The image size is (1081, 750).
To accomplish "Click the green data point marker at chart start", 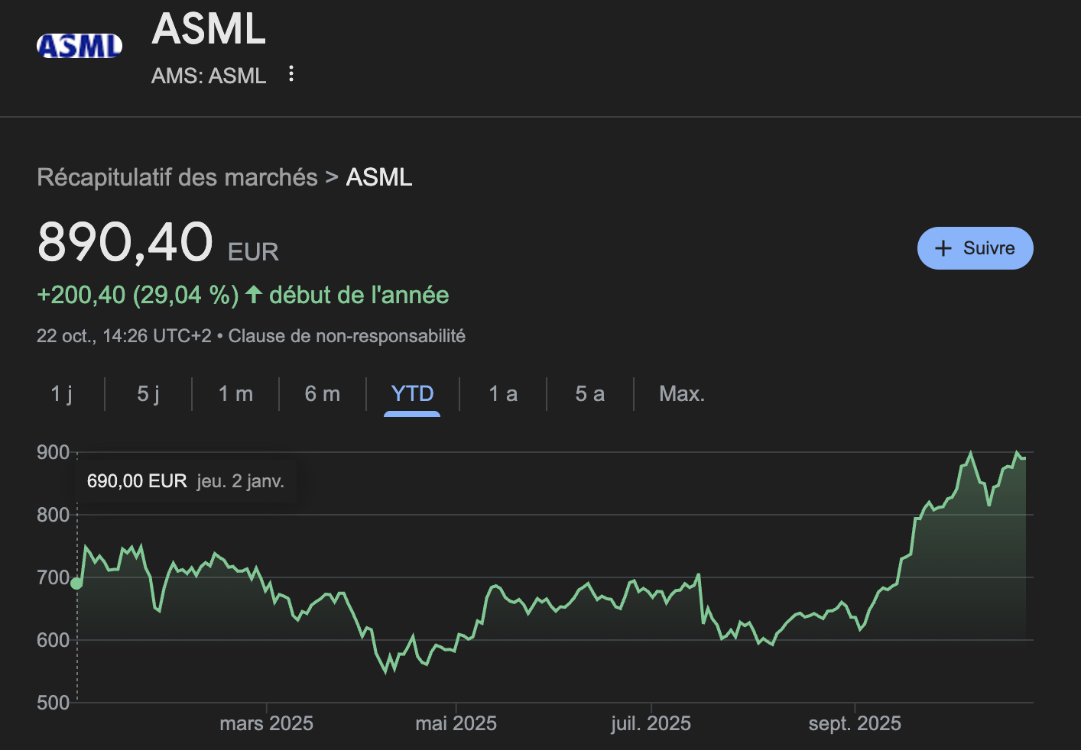I will coord(76,584).
